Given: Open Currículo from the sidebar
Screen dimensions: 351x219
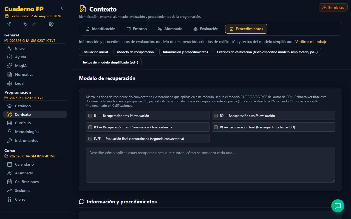Looking at the screenshot, I should [35, 123].
